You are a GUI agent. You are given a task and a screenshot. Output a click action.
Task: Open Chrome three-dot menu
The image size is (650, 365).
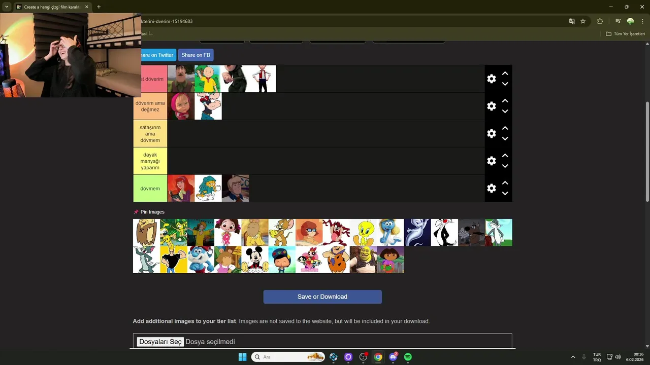[x=642, y=21]
